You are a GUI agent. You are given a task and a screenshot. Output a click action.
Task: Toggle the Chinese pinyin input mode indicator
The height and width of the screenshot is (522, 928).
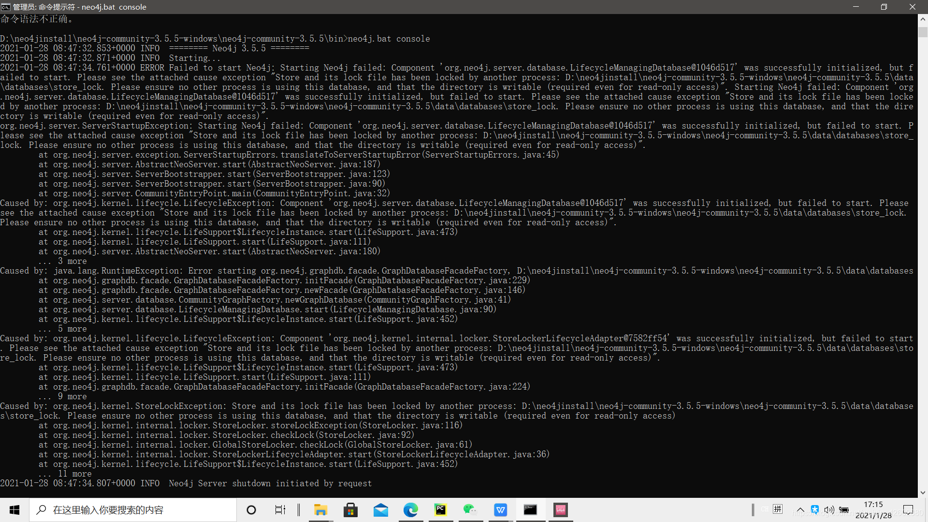778,509
